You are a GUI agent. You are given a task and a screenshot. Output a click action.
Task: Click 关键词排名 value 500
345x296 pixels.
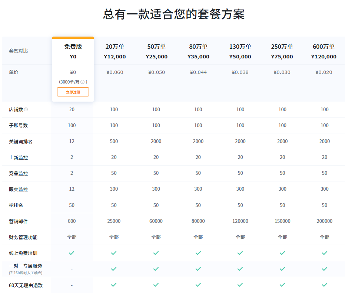(114, 141)
